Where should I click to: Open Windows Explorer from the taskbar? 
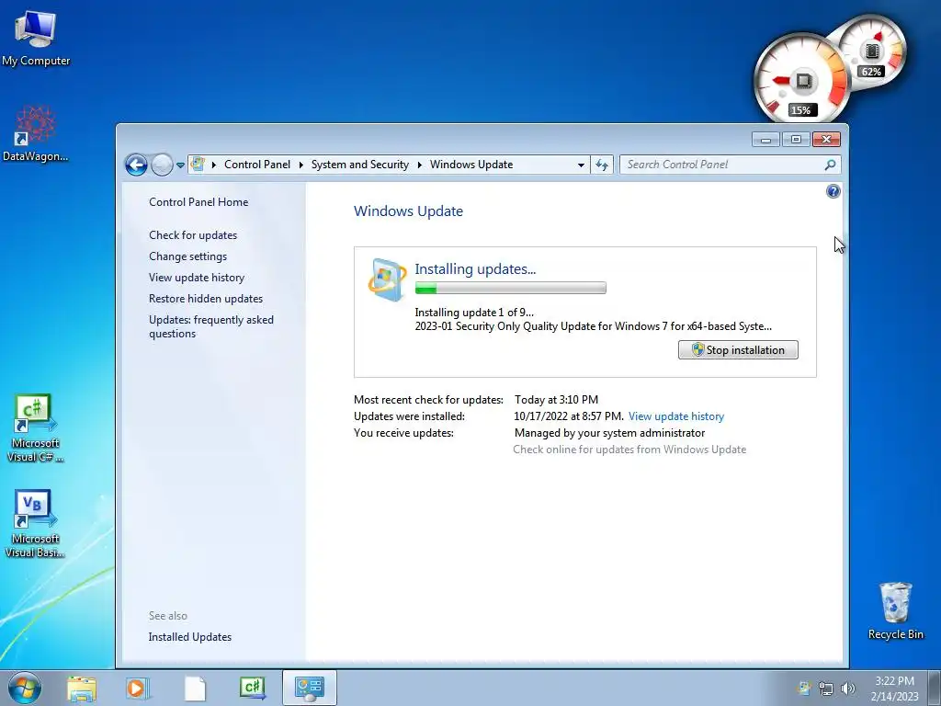point(81,688)
